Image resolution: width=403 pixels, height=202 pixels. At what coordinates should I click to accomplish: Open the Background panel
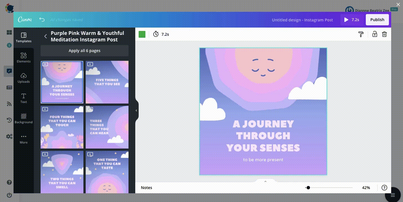24,118
